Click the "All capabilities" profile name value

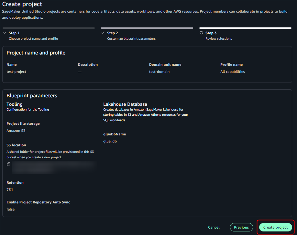[232, 72]
